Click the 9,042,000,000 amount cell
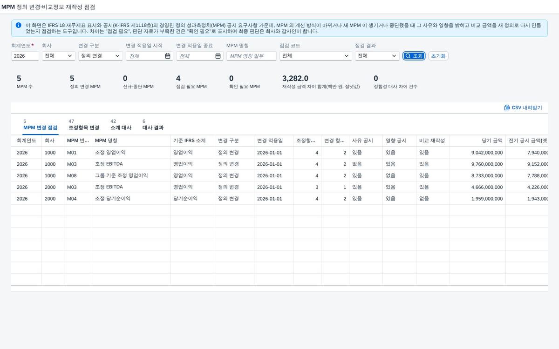Viewport: 559px width, 349px height. click(487, 152)
